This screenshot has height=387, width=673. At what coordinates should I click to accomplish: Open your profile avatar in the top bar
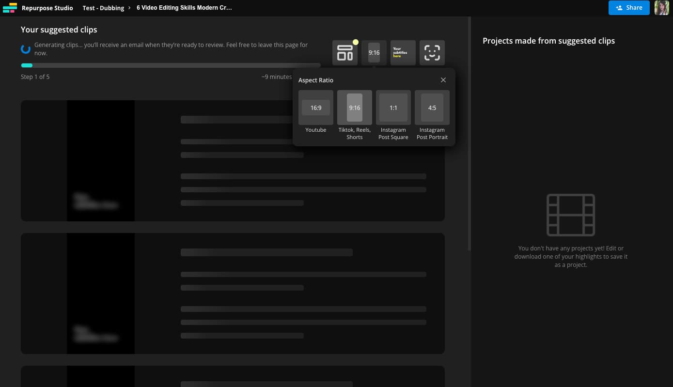tap(662, 8)
